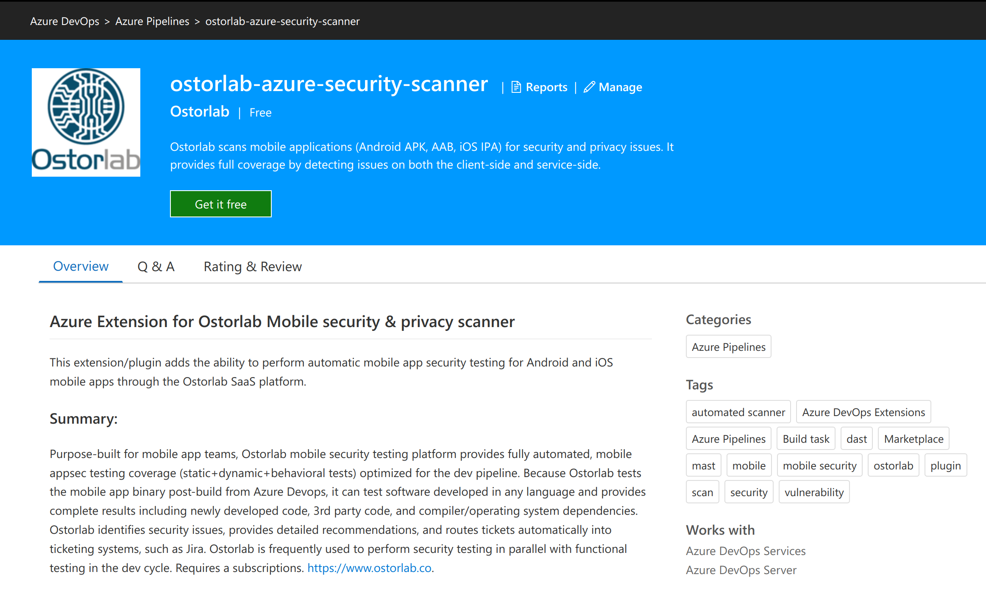
Task: Select the 'Azure DevOps Extensions' tag
Action: pos(863,411)
